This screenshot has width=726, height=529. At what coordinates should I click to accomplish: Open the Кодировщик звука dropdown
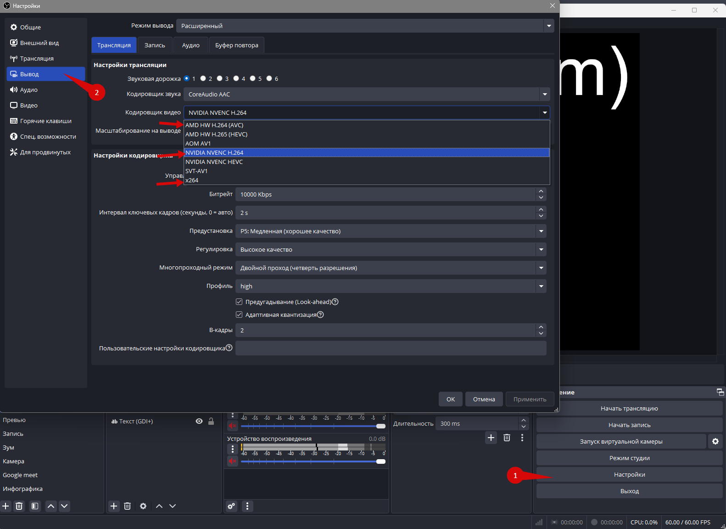(x=367, y=94)
